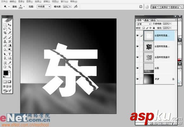The width and height of the screenshot is (184, 127).
Task: Open the Layers palette flyout menu
Action: point(176,20)
